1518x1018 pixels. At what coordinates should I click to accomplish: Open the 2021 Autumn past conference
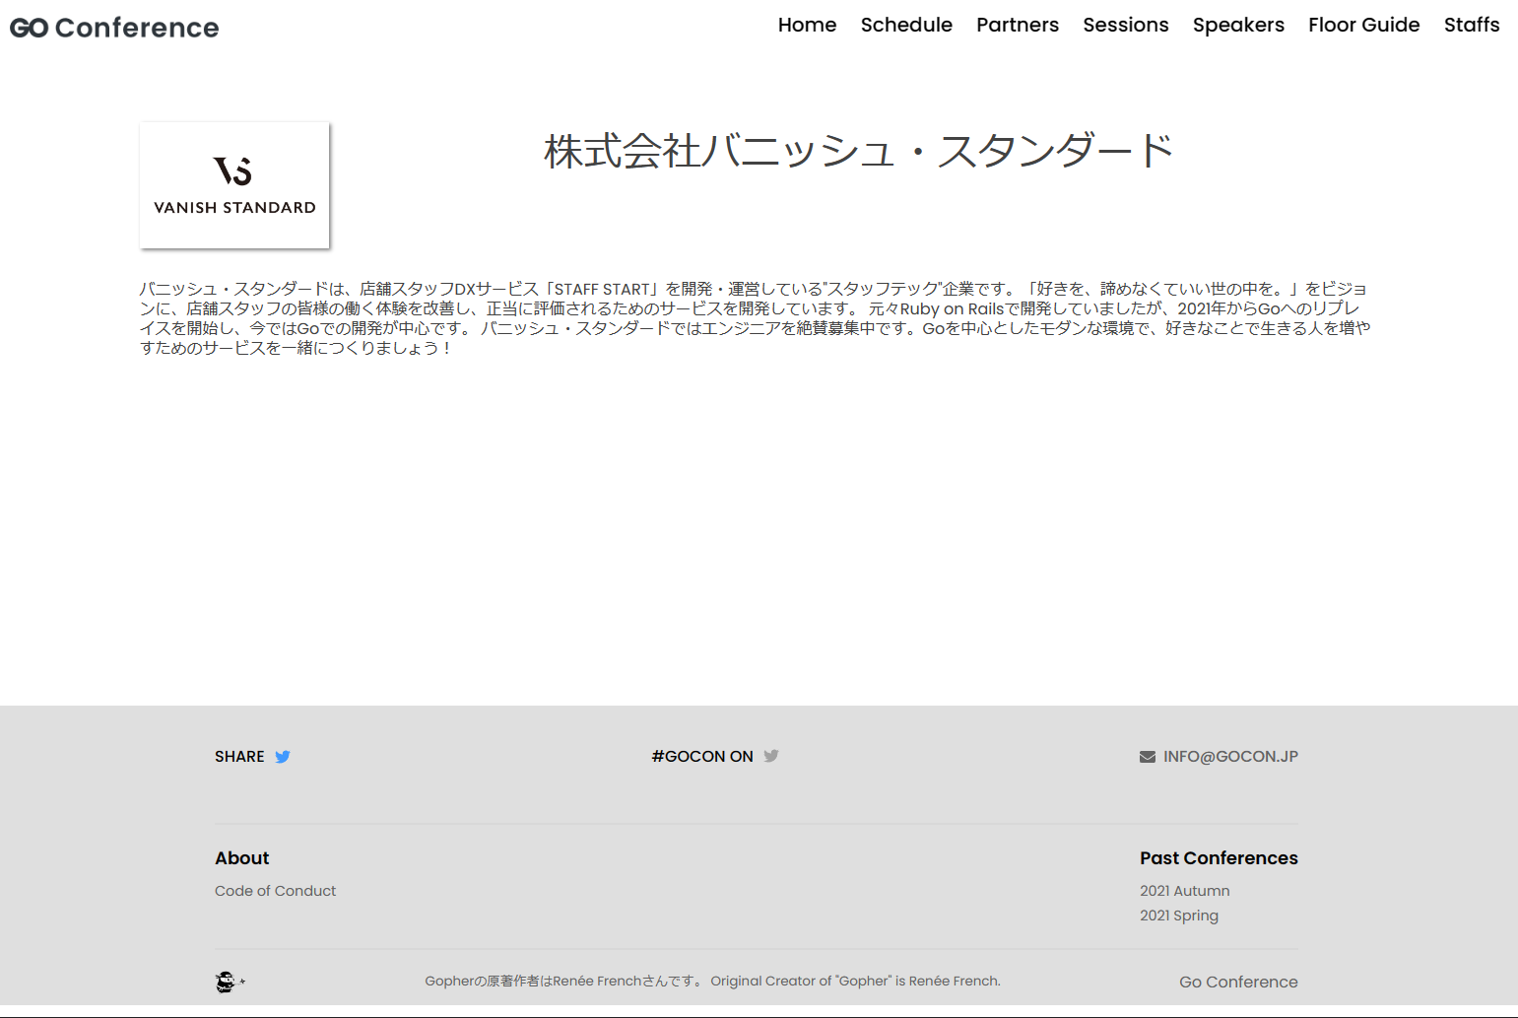[1185, 891]
